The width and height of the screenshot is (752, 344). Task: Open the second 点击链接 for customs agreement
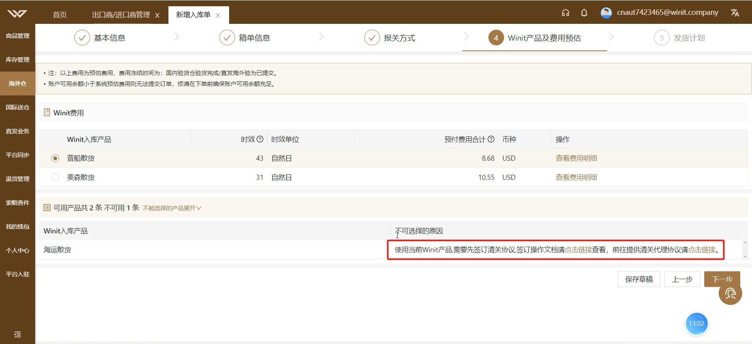701,250
